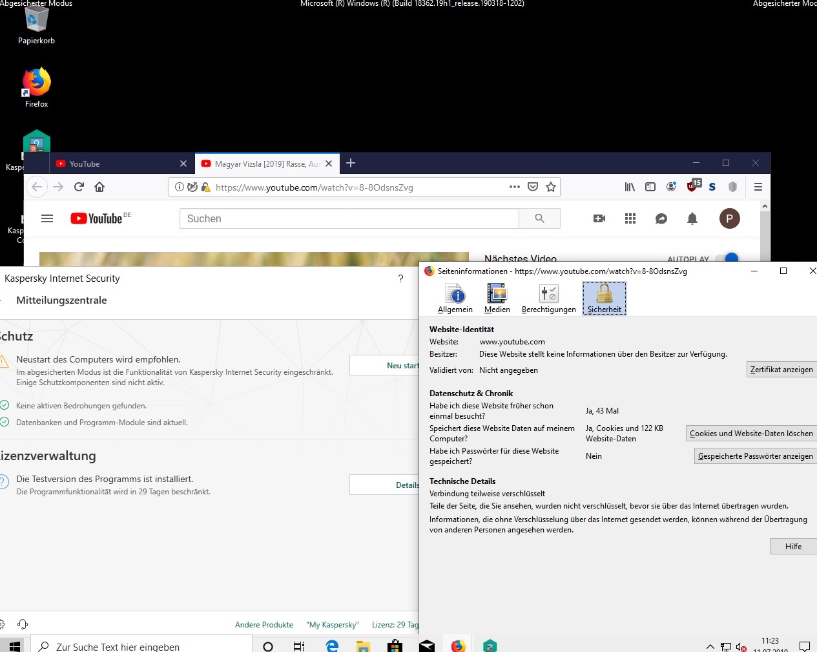Image resolution: width=817 pixels, height=652 pixels.
Task: Click the blue S extension icon in the toolbar
Action: 712,187
